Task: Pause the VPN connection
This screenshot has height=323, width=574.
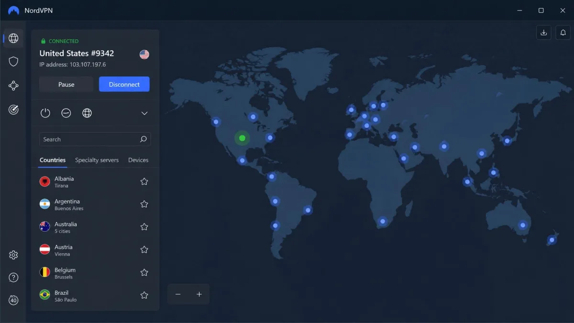Action: [66, 84]
